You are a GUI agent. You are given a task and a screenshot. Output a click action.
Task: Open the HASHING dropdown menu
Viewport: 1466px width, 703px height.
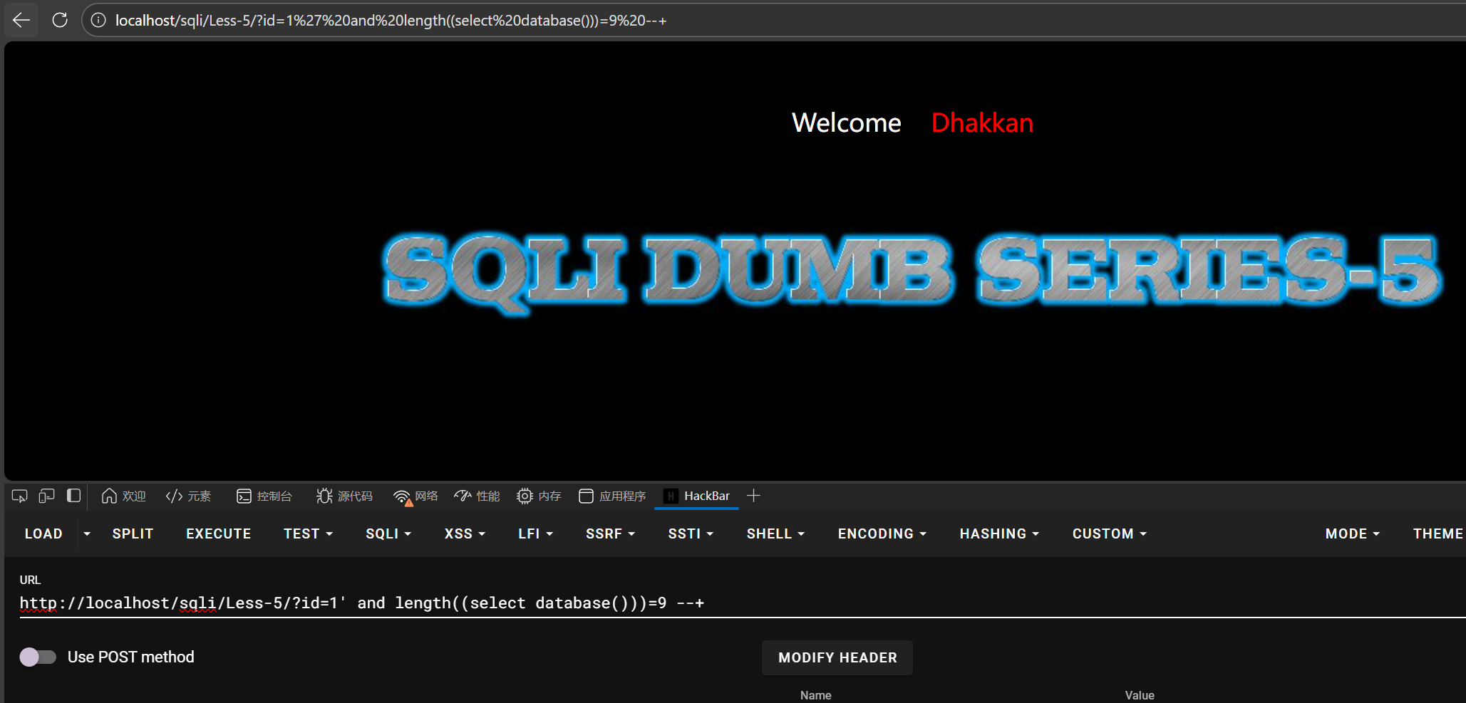point(999,533)
